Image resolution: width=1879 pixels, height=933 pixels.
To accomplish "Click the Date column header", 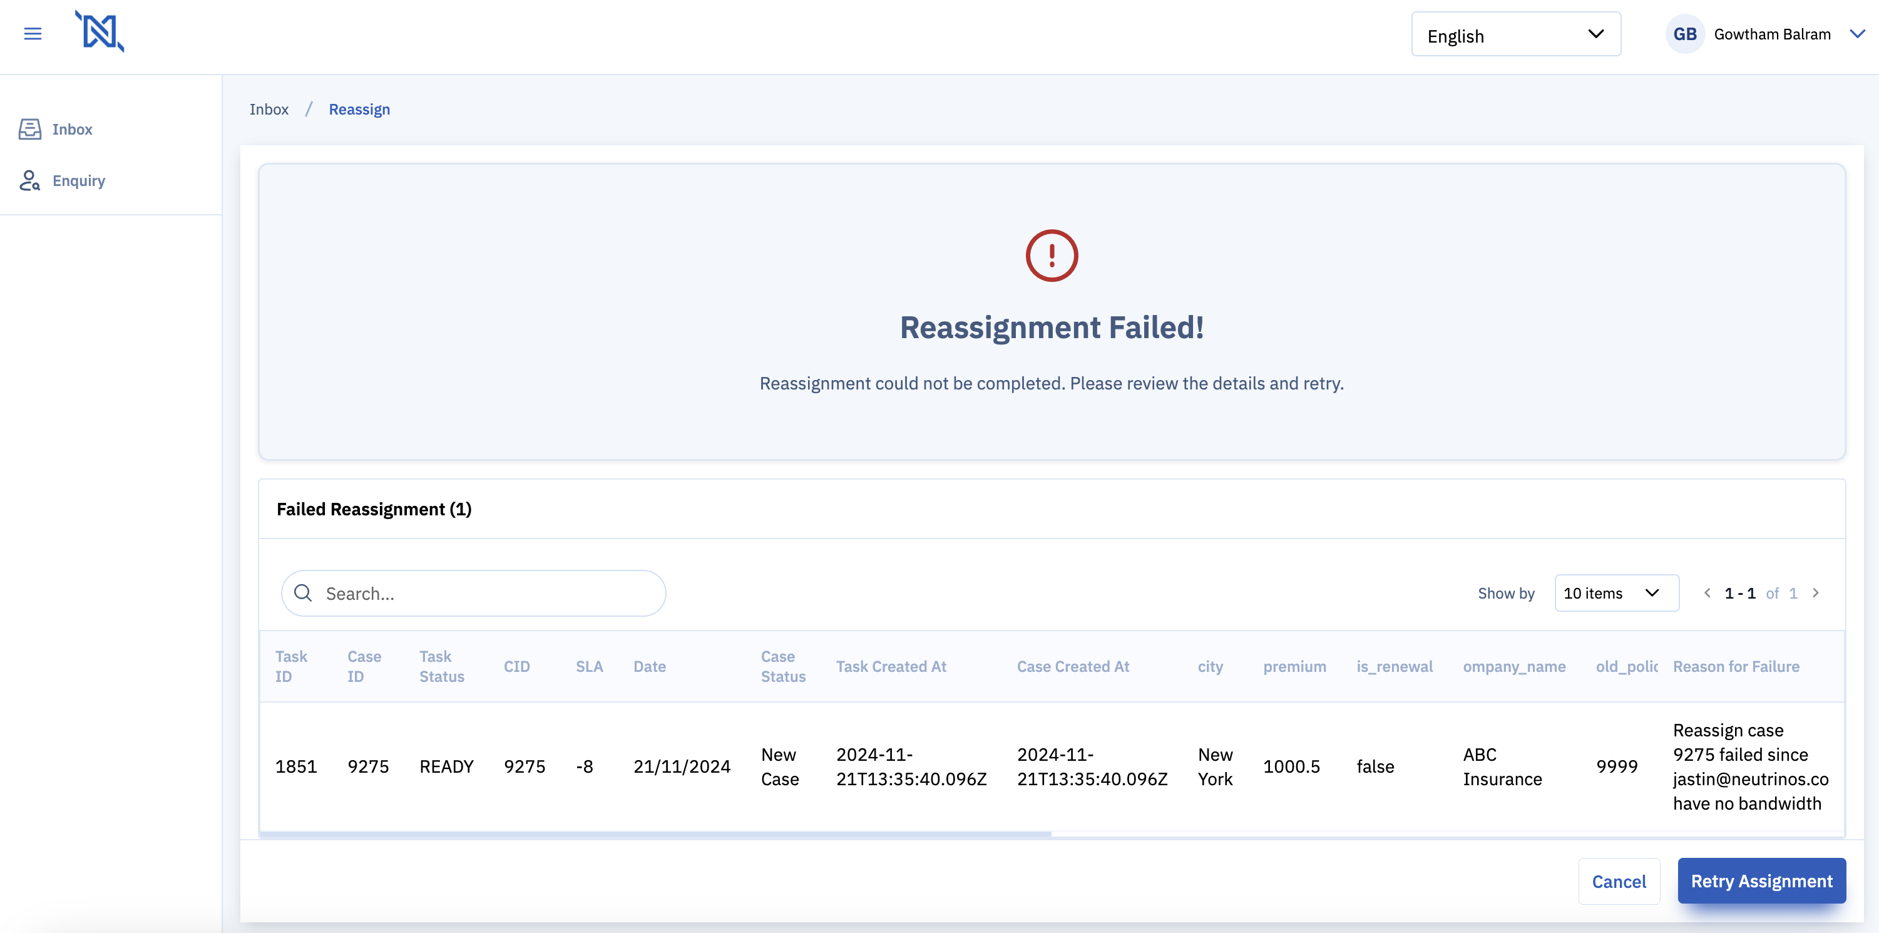I will pos(649,667).
